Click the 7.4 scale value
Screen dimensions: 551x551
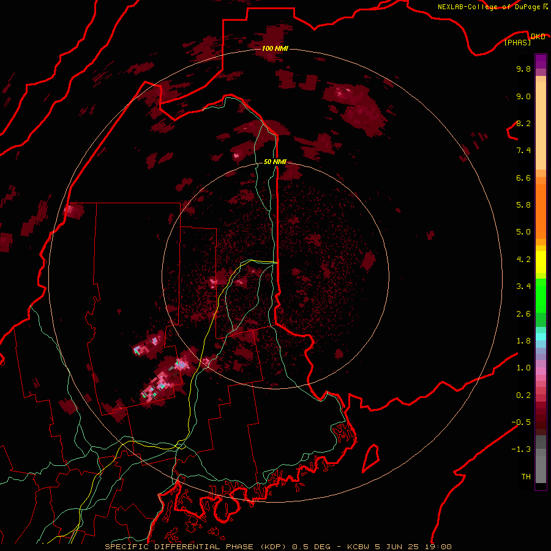pyautogui.click(x=523, y=151)
